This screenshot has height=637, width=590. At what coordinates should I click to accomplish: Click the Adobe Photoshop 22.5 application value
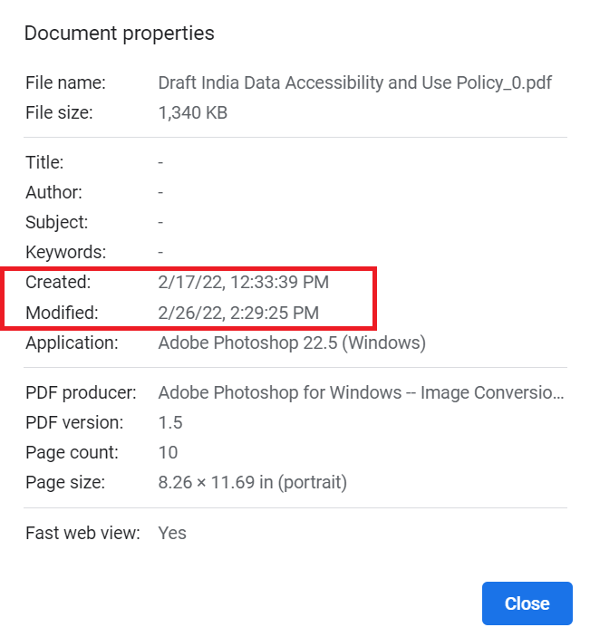pos(292,343)
